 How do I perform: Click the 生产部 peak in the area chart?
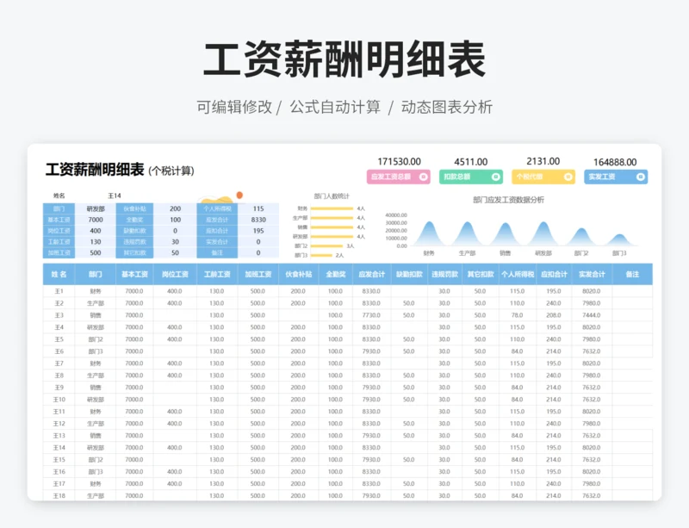click(x=467, y=233)
